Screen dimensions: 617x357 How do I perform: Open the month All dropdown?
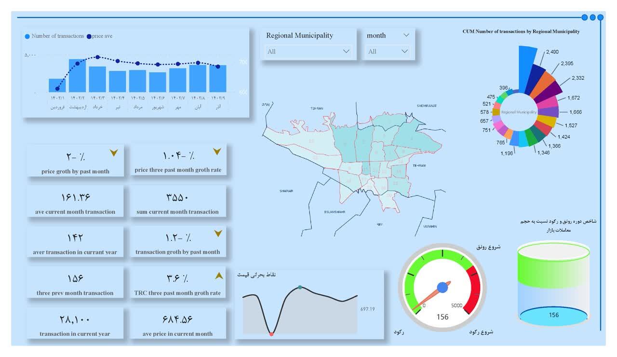pyautogui.click(x=388, y=52)
